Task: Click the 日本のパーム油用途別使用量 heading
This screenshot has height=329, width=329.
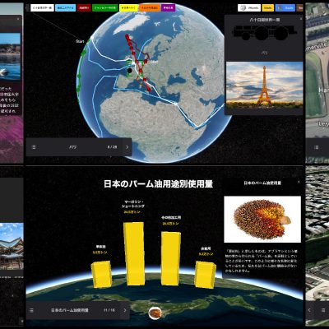Action: [158, 183]
